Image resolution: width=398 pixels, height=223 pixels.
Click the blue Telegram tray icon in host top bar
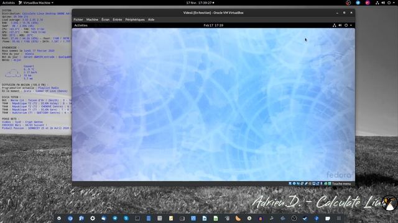[358, 2]
